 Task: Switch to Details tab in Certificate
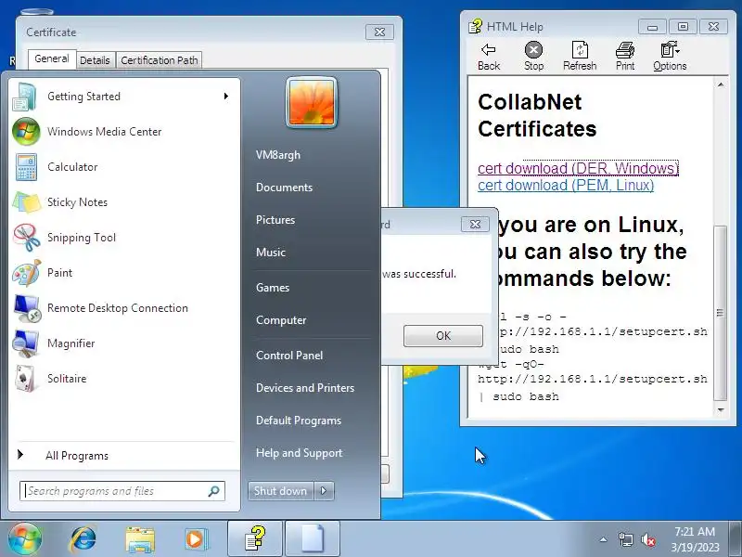tap(95, 60)
